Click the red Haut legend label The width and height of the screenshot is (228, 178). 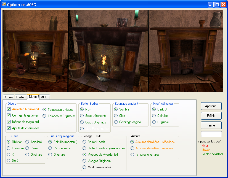click(x=205, y=145)
